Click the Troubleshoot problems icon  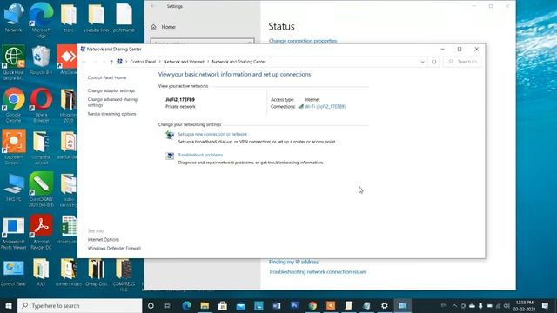click(170, 156)
